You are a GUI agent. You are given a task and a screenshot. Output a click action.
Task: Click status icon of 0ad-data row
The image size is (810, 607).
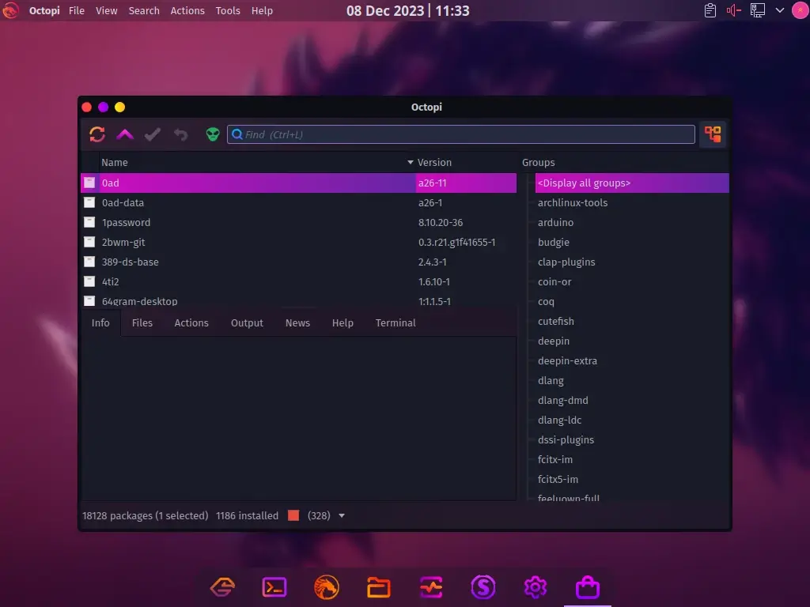tap(89, 202)
